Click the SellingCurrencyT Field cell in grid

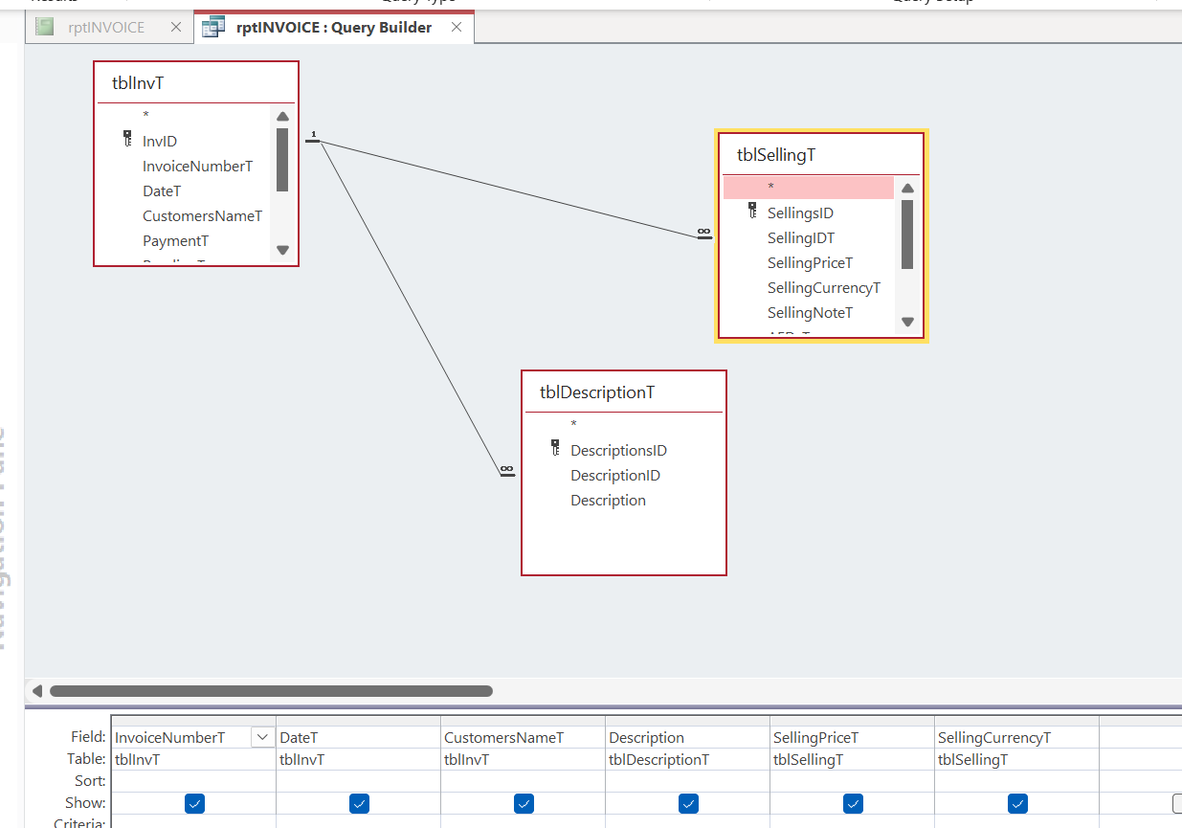click(x=1016, y=737)
